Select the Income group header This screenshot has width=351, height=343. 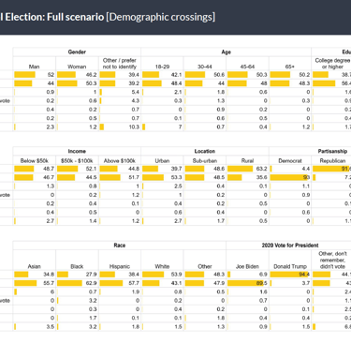(x=77, y=151)
